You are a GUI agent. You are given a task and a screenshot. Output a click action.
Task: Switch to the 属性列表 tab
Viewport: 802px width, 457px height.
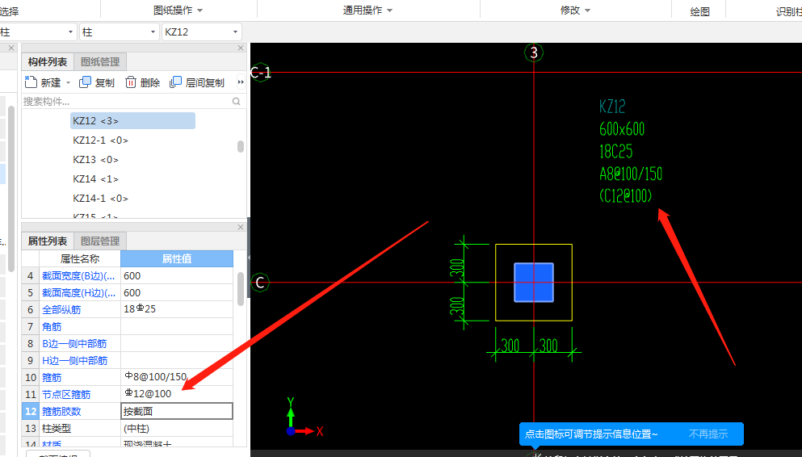point(48,241)
